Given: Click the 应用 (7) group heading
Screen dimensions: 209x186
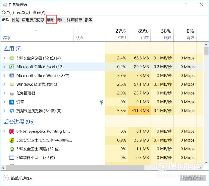Looking at the screenshot, I should (13, 48).
